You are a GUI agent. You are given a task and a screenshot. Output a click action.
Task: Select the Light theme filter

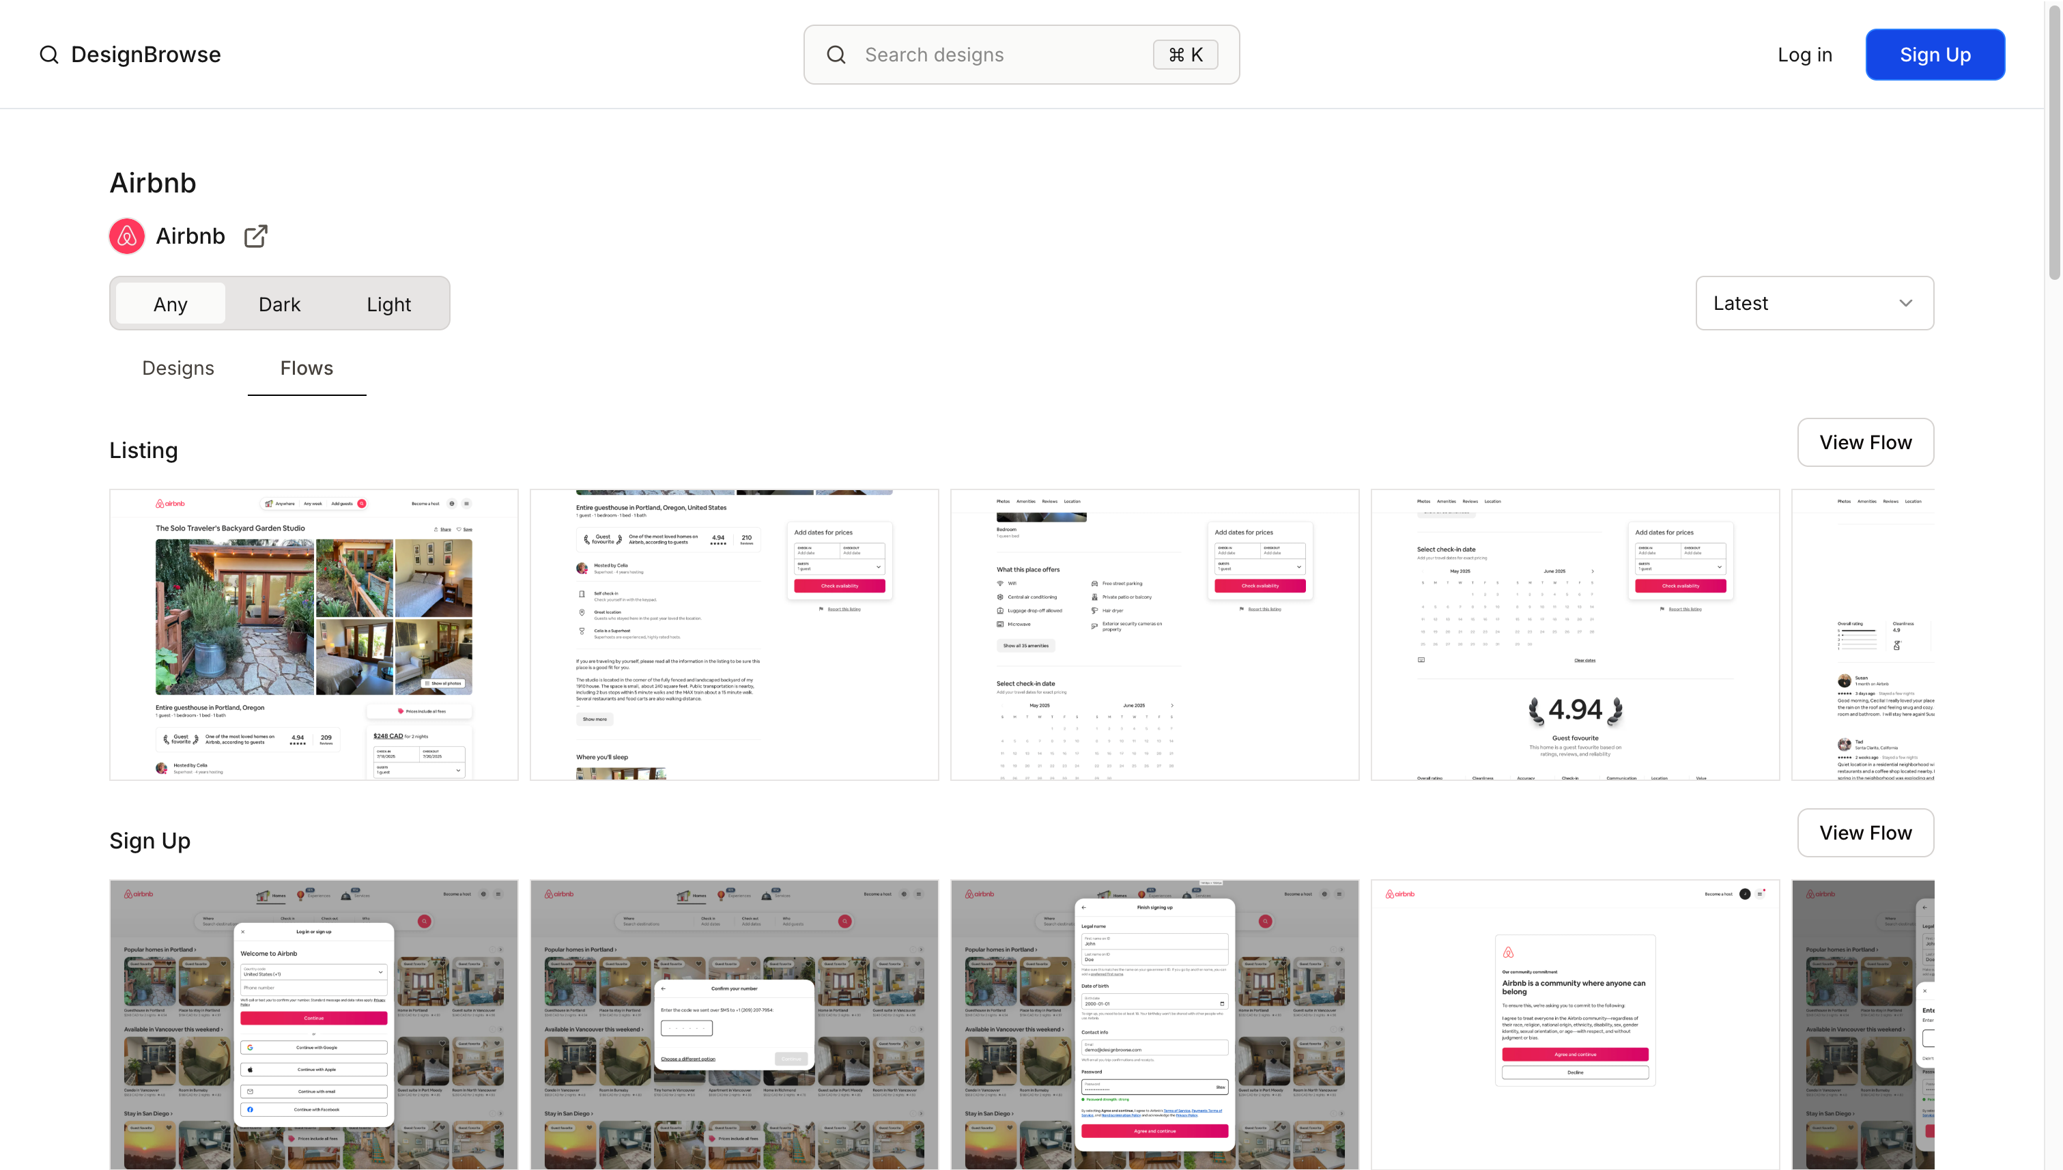click(389, 304)
